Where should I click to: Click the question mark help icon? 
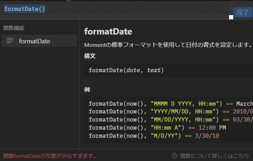coord(174,156)
